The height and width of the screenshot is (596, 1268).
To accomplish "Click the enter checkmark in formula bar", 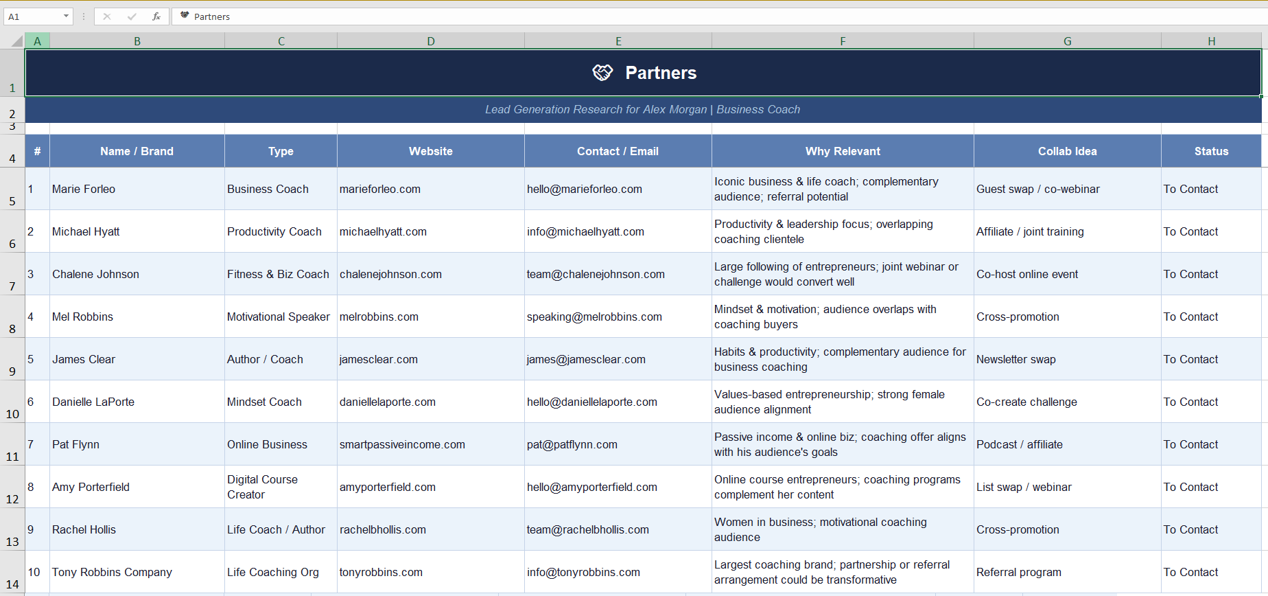I will tap(132, 16).
